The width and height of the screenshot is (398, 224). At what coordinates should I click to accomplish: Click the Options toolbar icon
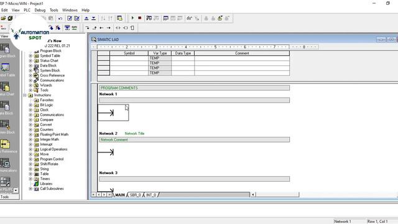[119, 18]
